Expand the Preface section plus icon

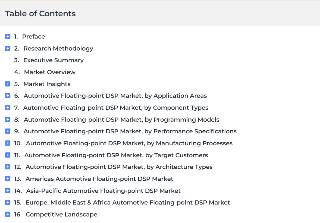[x=8, y=36]
